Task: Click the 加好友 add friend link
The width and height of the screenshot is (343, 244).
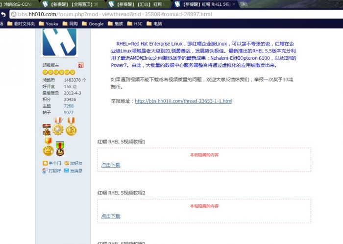Action: coord(73,163)
